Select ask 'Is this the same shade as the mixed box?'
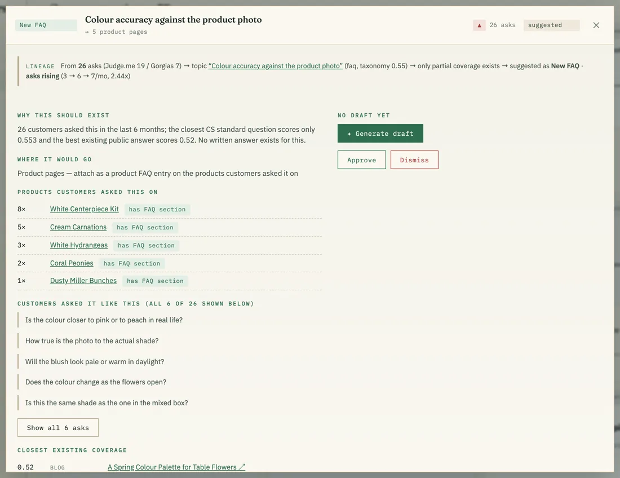The width and height of the screenshot is (620, 478). coord(107,403)
